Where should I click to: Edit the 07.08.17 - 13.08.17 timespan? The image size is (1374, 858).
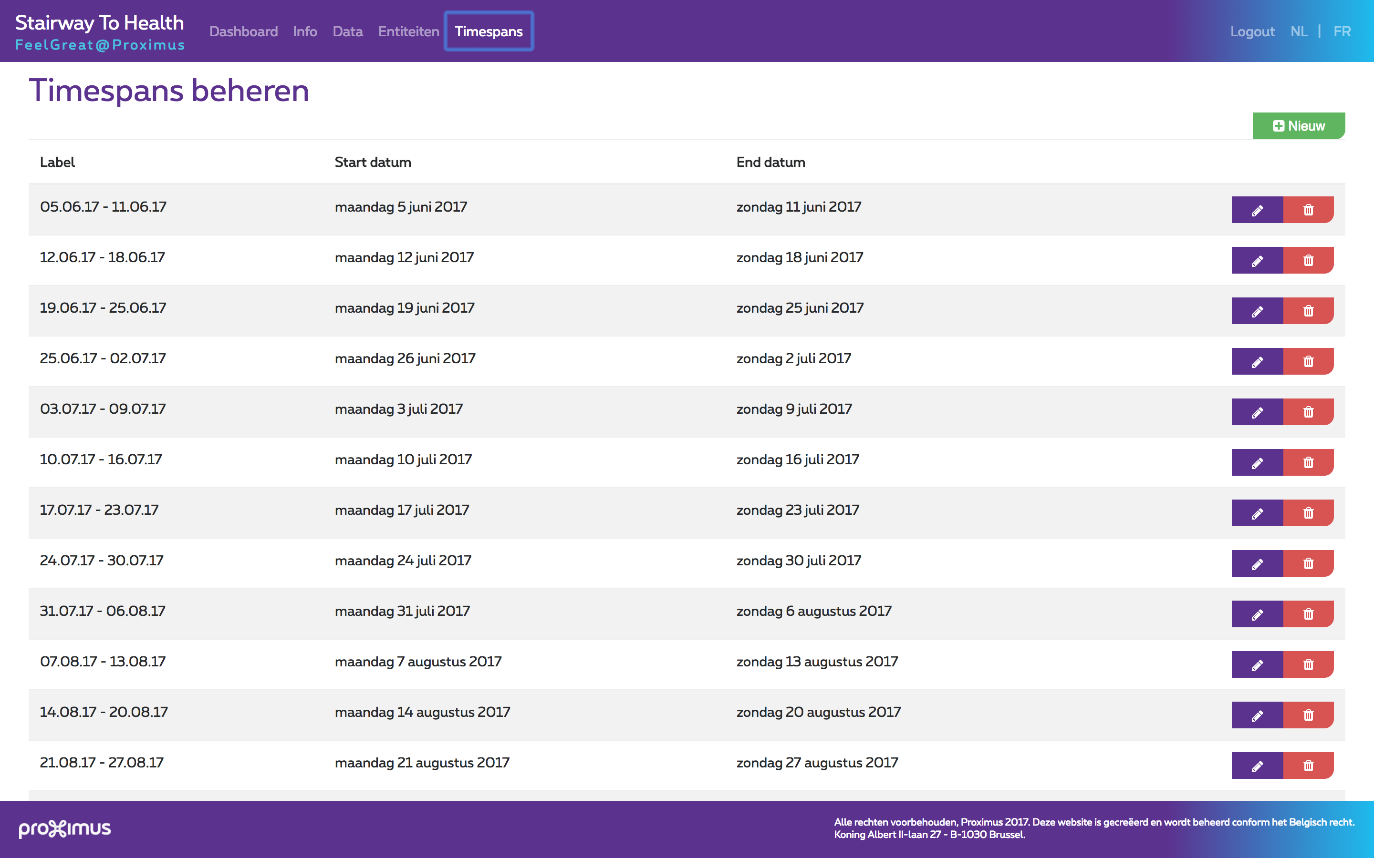pyautogui.click(x=1257, y=664)
